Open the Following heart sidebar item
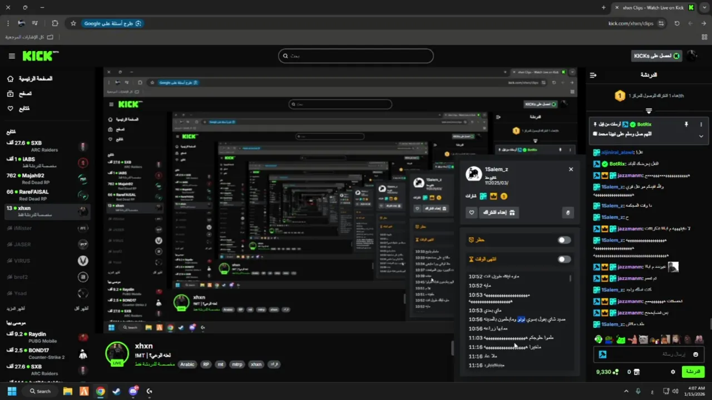Screen dimensions: 712x400 pyautogui.click(x=18, y=108)
